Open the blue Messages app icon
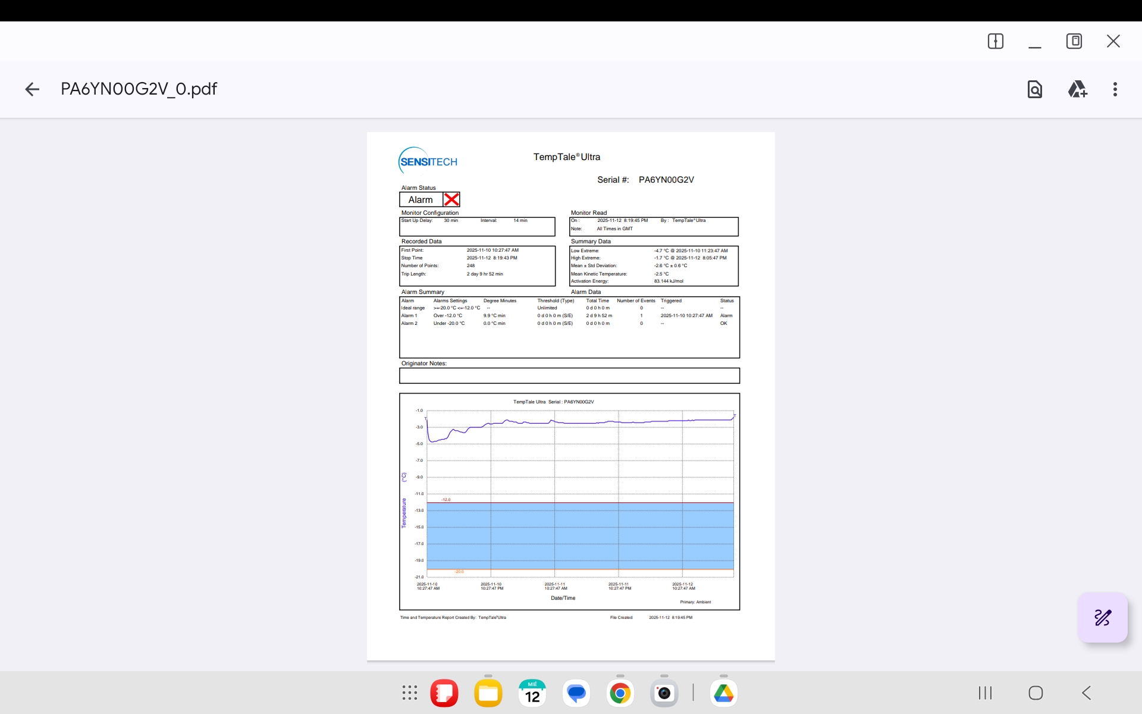Image resolution: width=1142 pixels, height=714 pixels. tap(576, 693)
